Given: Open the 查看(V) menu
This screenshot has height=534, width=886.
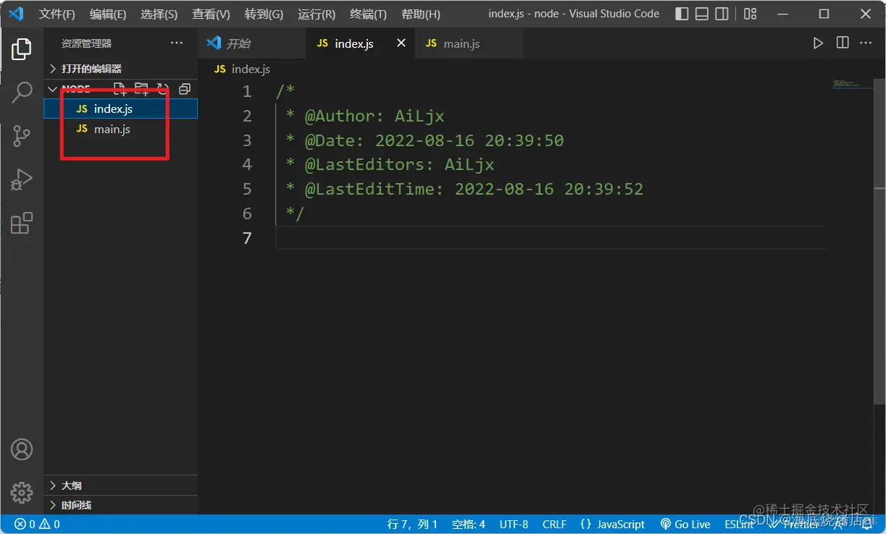Looking at the screenshot, I should coord(211,14).
